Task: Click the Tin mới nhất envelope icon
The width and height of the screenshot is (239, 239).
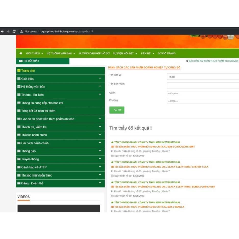Action: [x=21, y=61]
